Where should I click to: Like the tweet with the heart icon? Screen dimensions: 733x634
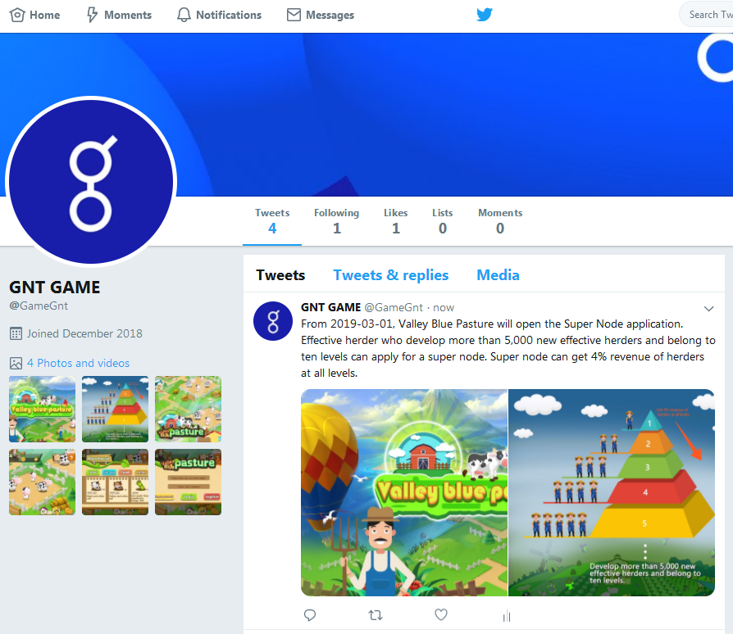(441, 615)
